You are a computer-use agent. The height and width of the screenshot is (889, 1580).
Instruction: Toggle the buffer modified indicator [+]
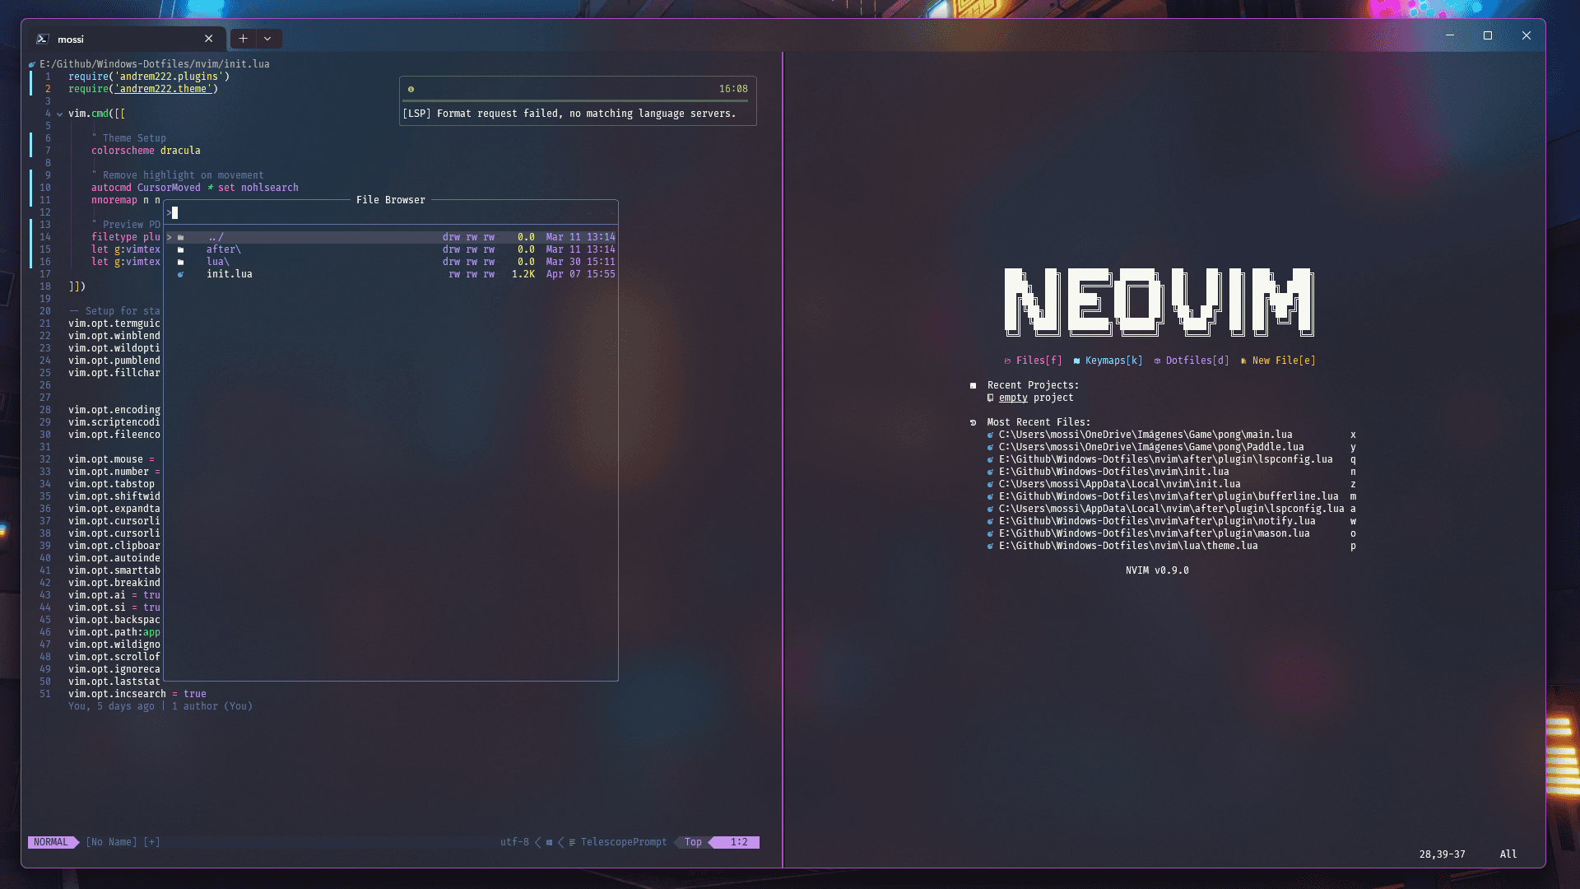click(x=151, y=841)
